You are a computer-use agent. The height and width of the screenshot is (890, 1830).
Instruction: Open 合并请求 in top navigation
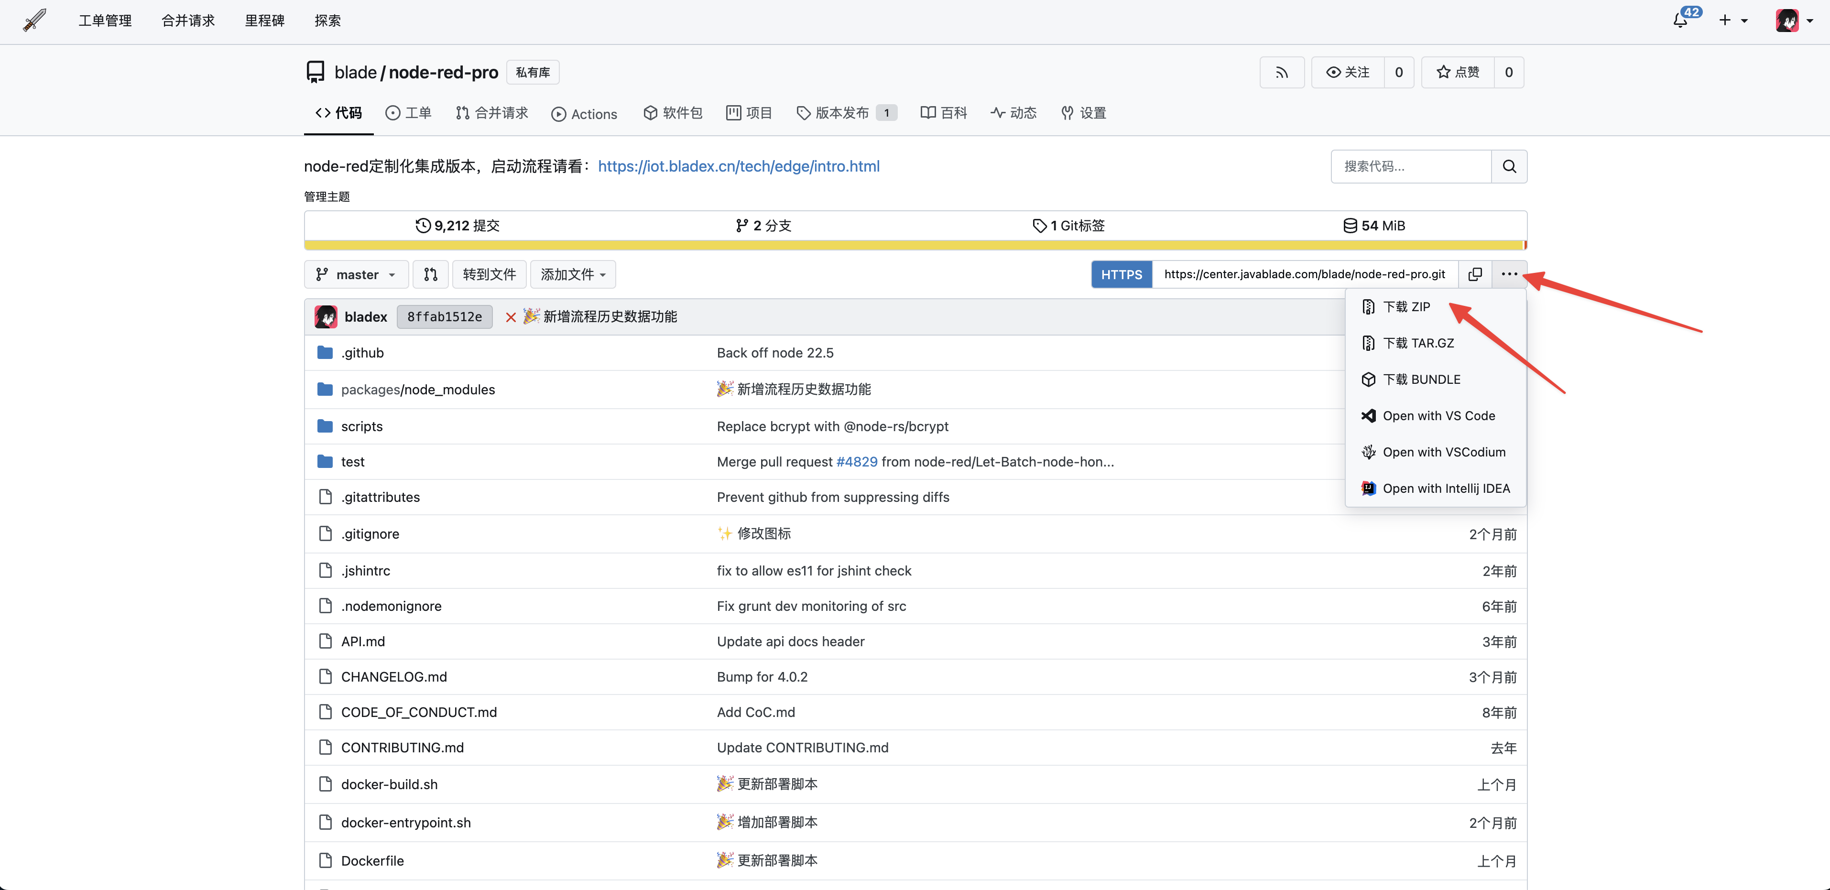(187, 21)
